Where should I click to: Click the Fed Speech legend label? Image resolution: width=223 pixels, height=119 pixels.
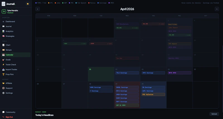pos(82,3)
